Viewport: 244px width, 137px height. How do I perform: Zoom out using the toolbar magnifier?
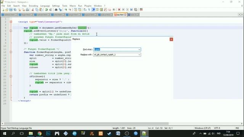click(x=70, y=10)
